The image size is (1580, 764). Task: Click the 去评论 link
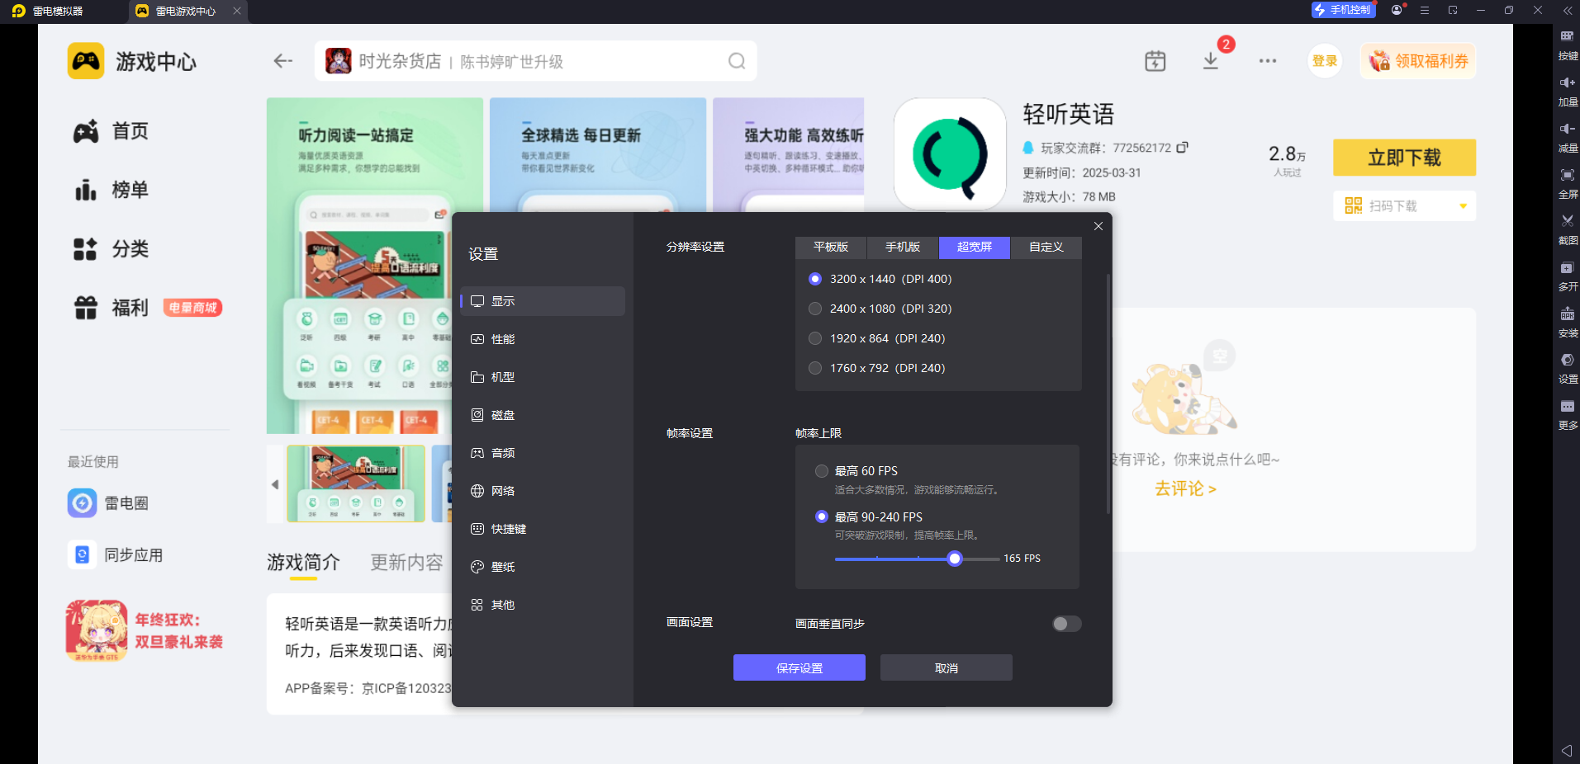click(1185, 488)
